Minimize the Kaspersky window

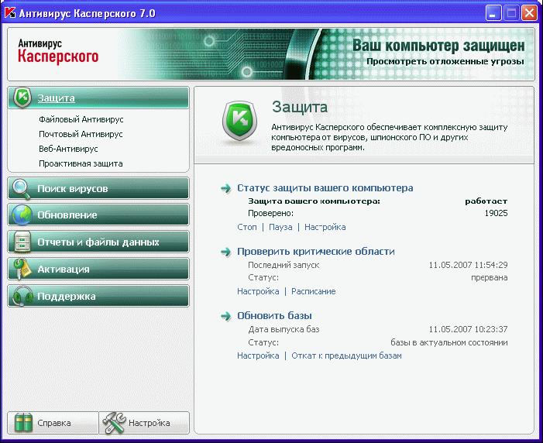(493, 13)
